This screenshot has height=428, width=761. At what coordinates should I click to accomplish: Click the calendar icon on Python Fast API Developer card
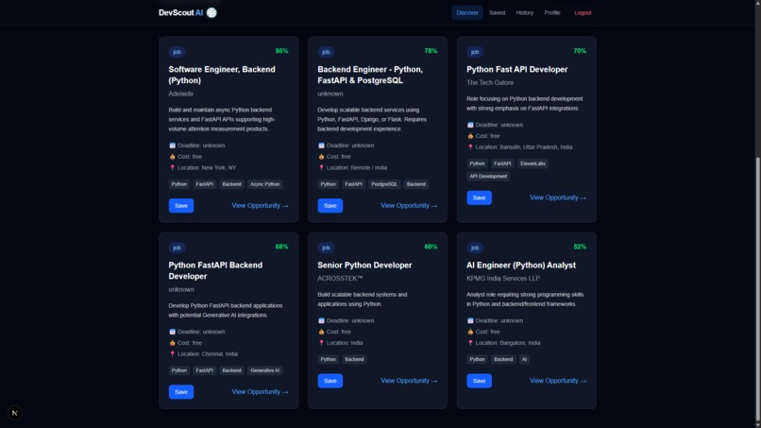tap(470, 125)
